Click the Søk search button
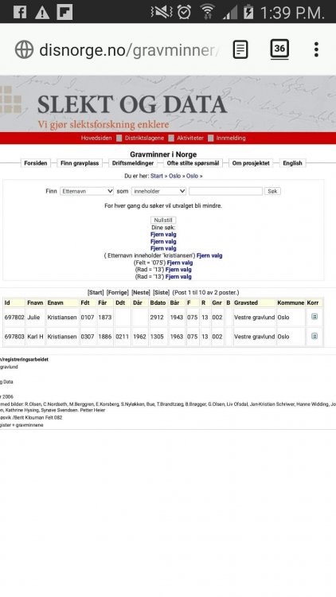 click(x=272, y=191)
